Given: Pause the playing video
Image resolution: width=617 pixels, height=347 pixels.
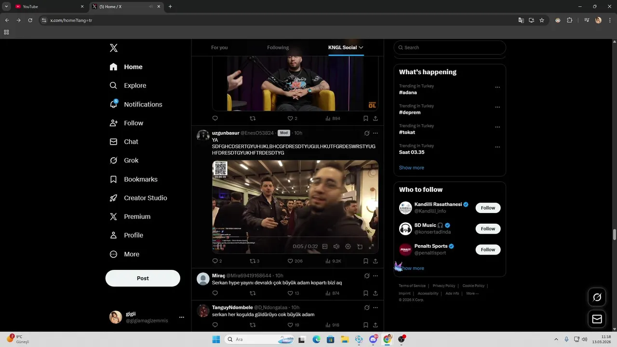Looking at the screenshot, I should [x=219, y=246].
